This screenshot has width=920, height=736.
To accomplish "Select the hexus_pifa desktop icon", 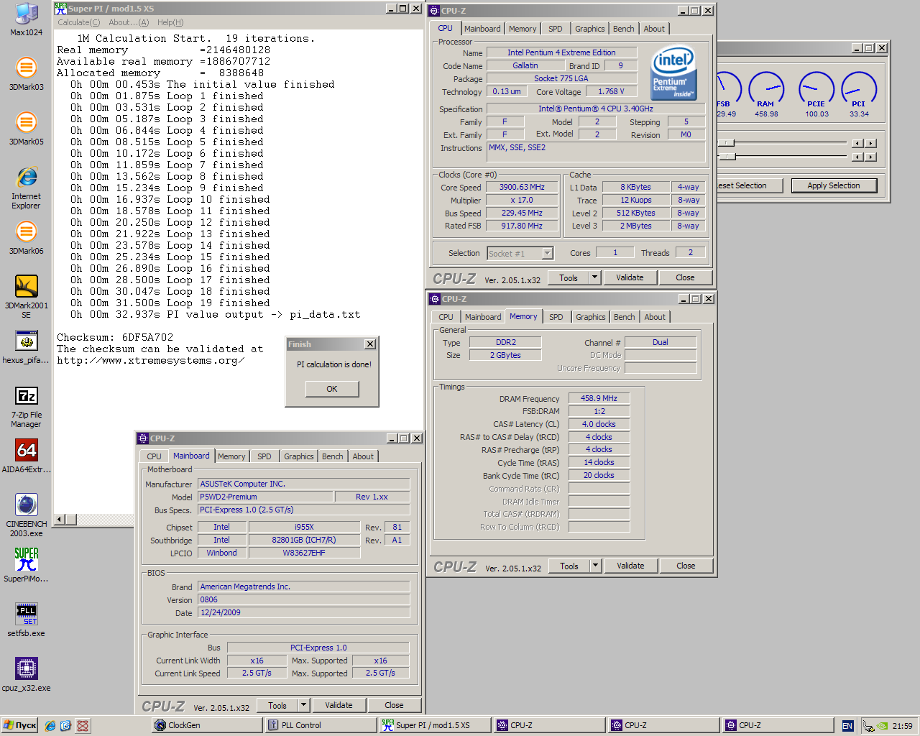I will tap(27, 347).
